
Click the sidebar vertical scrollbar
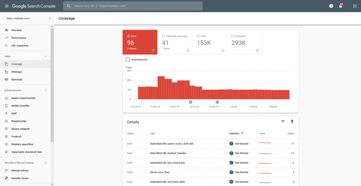pos(52,85)
